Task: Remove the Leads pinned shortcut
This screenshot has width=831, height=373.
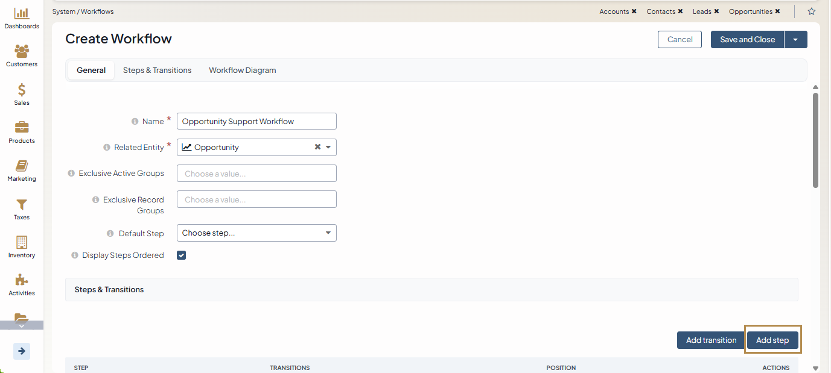Action: [716, 11]
